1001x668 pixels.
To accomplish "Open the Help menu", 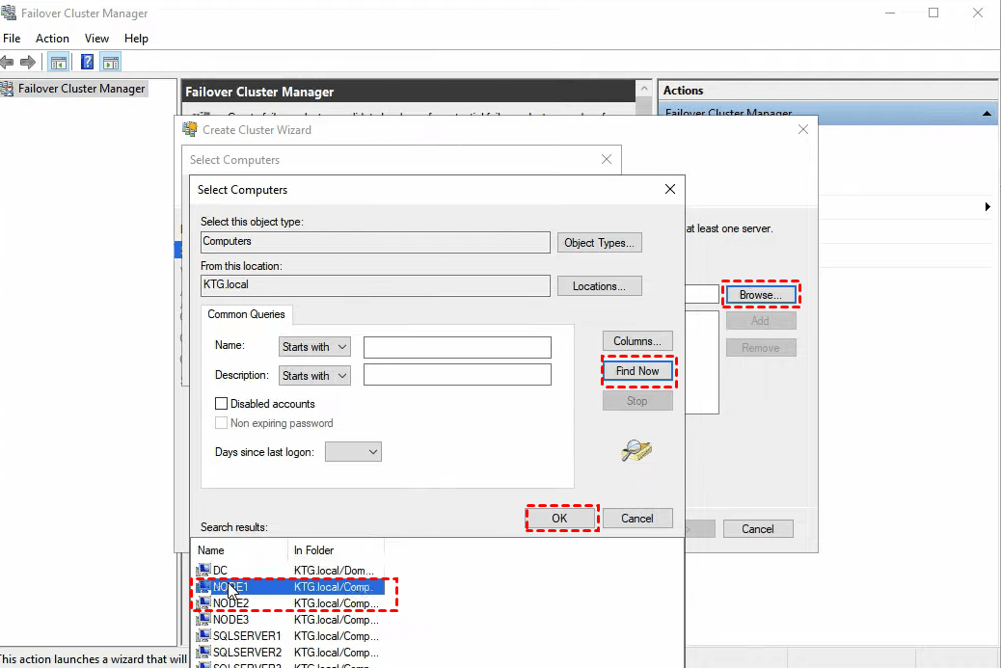I will point(136,39).
